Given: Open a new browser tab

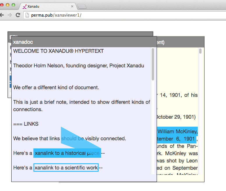Looking at the screenshot, I should click(x=82, y=6).
